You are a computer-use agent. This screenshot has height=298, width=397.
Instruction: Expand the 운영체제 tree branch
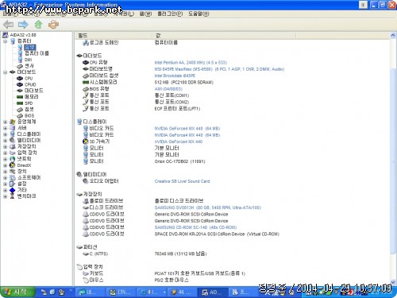point(5,122)
